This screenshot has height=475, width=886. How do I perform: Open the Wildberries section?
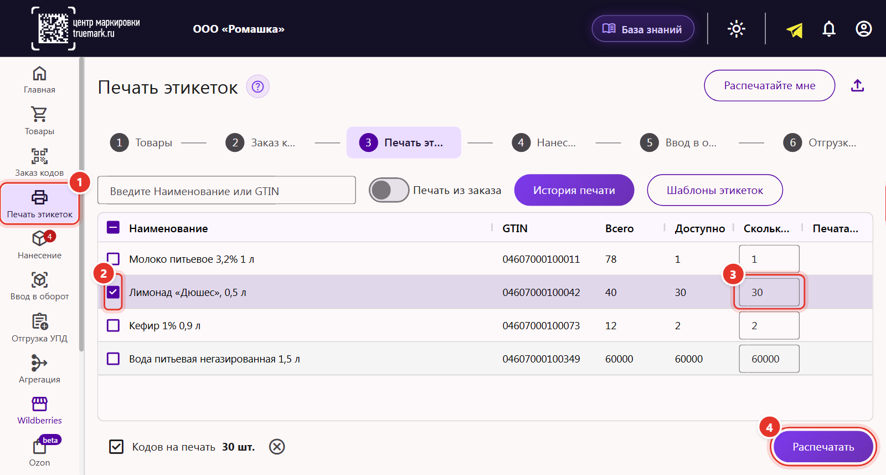(x=39, y=411)
